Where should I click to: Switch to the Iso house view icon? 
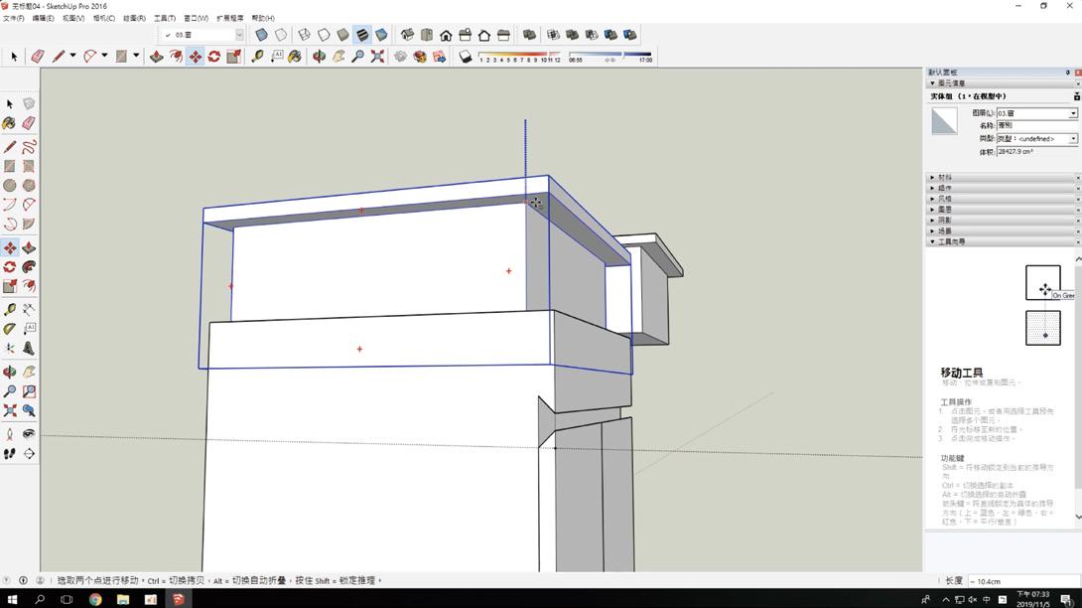(x=407, y=35)
